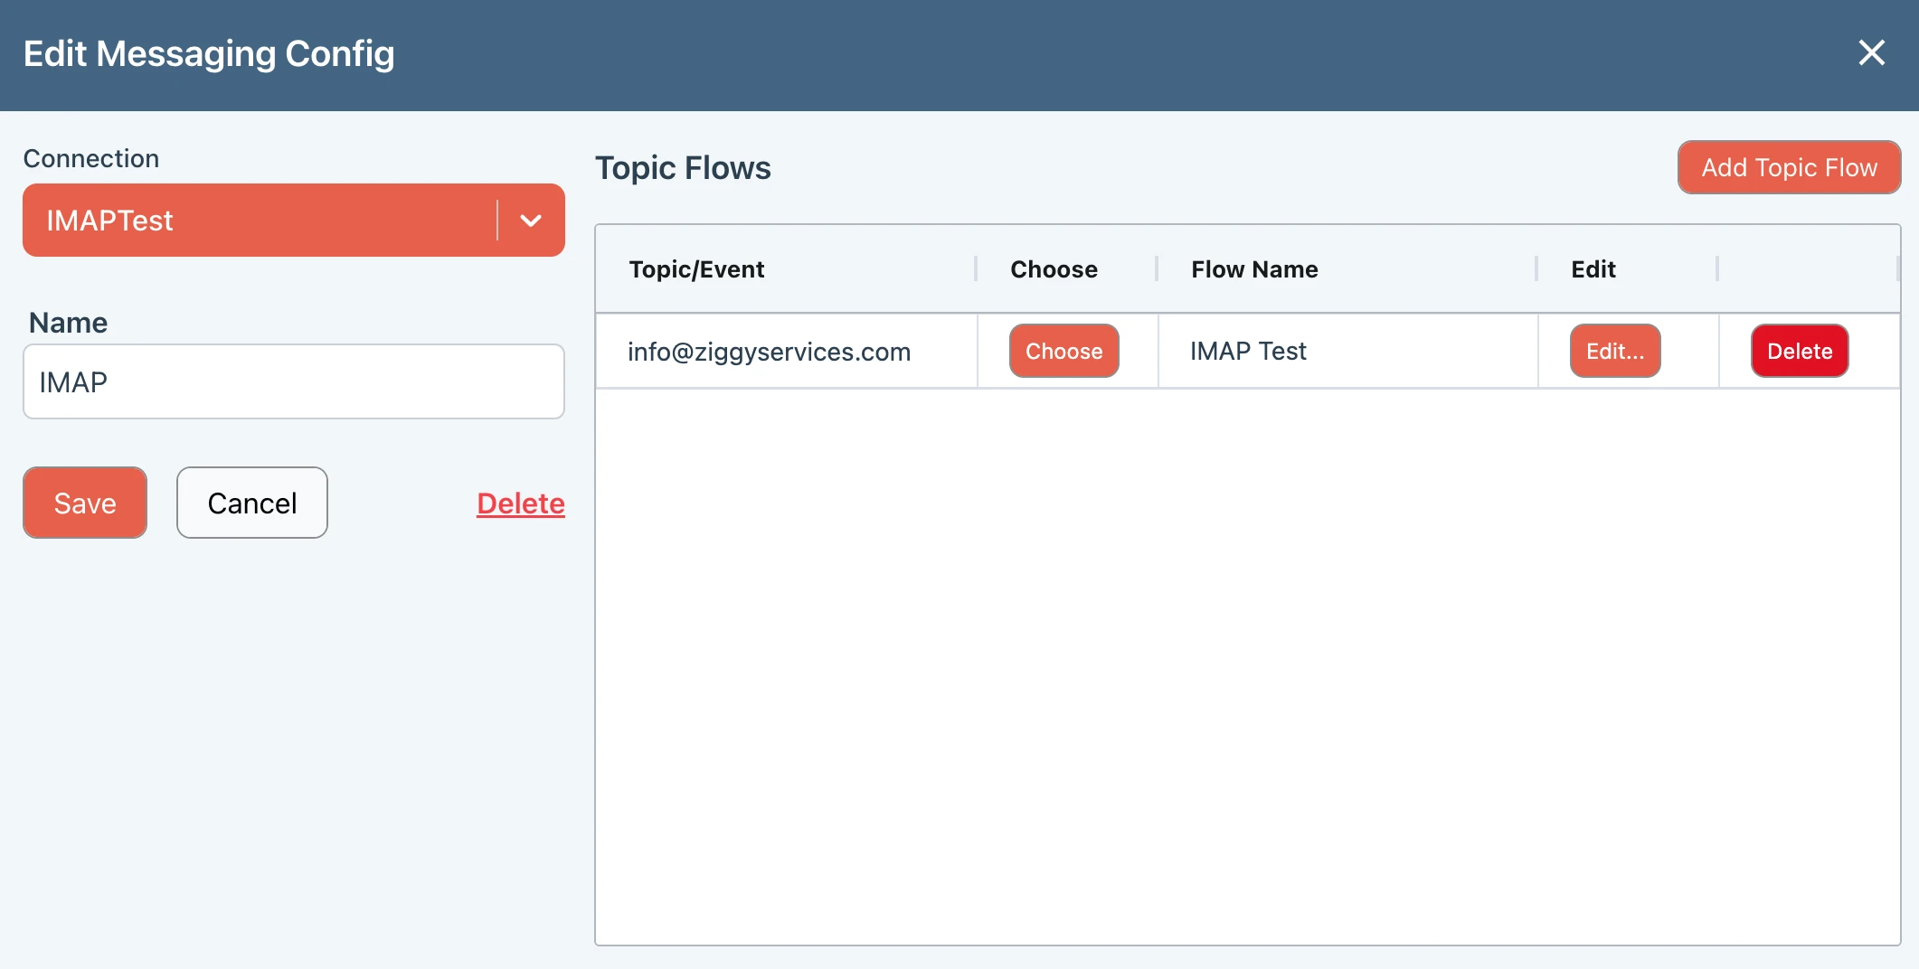Viewport: 1919px width, 969px height.
Task: Delete the info@ziggyservices.com topic flow row
Action: pyautogui.click(x=1799, y=351)
